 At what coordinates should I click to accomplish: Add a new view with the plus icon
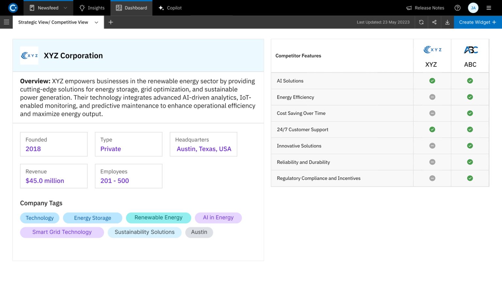(111, 22)
